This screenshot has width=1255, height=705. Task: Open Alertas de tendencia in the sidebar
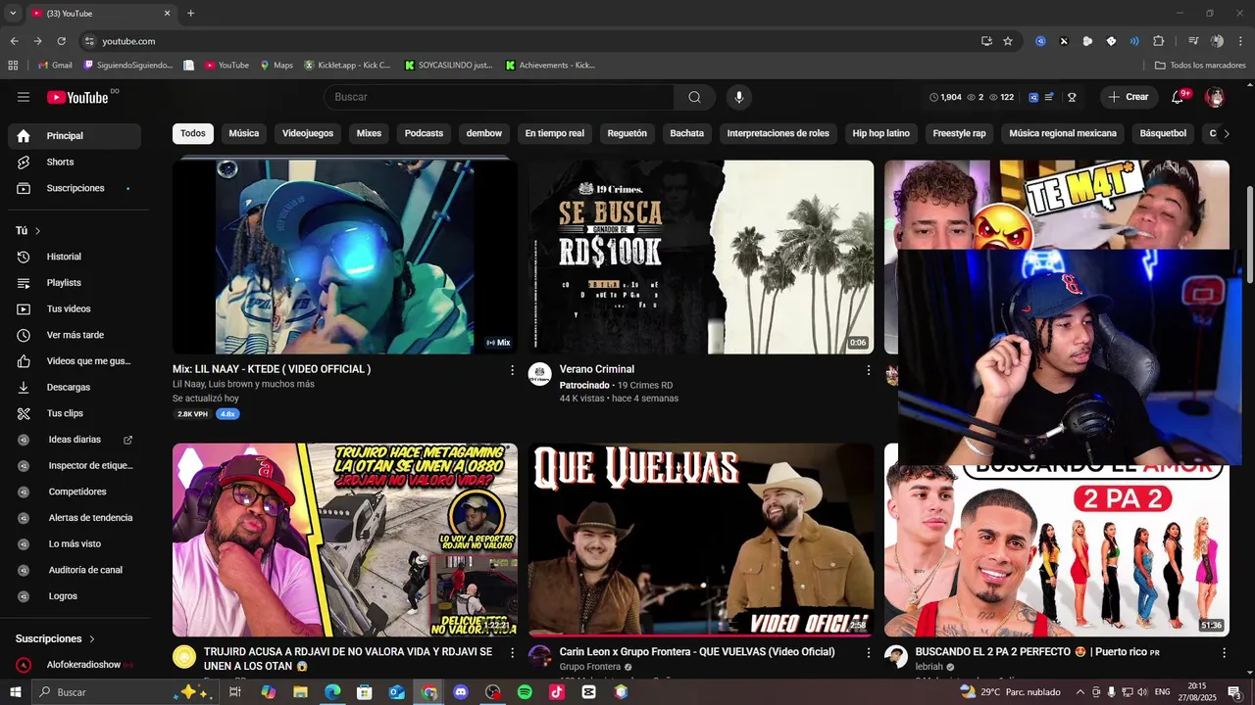click(x=75, y=518)
